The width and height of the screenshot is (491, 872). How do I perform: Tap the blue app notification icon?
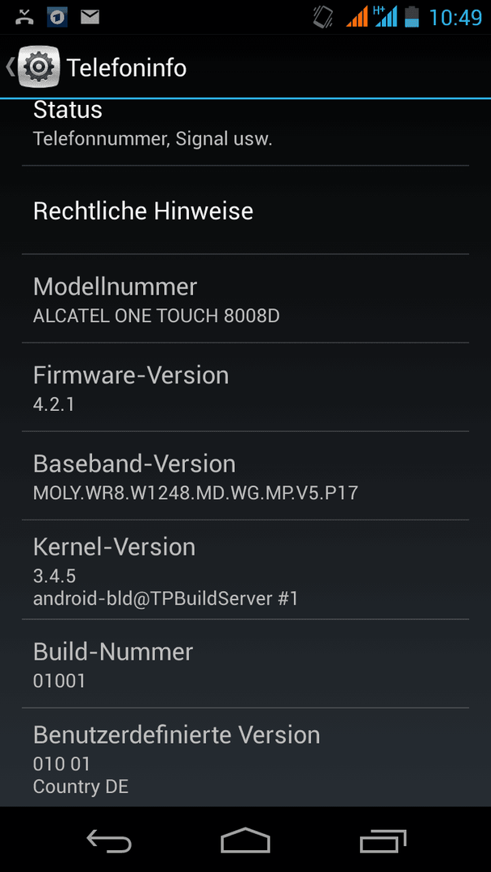click(x=57, y=17)
